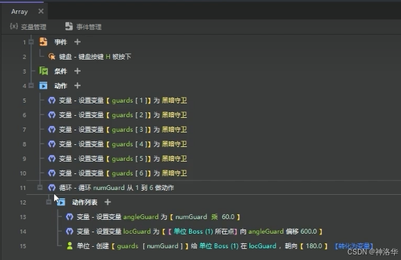Viewport: 401px width, 260px height.
Task: Collapse the 事件 section on row 1
Action: 31,42
